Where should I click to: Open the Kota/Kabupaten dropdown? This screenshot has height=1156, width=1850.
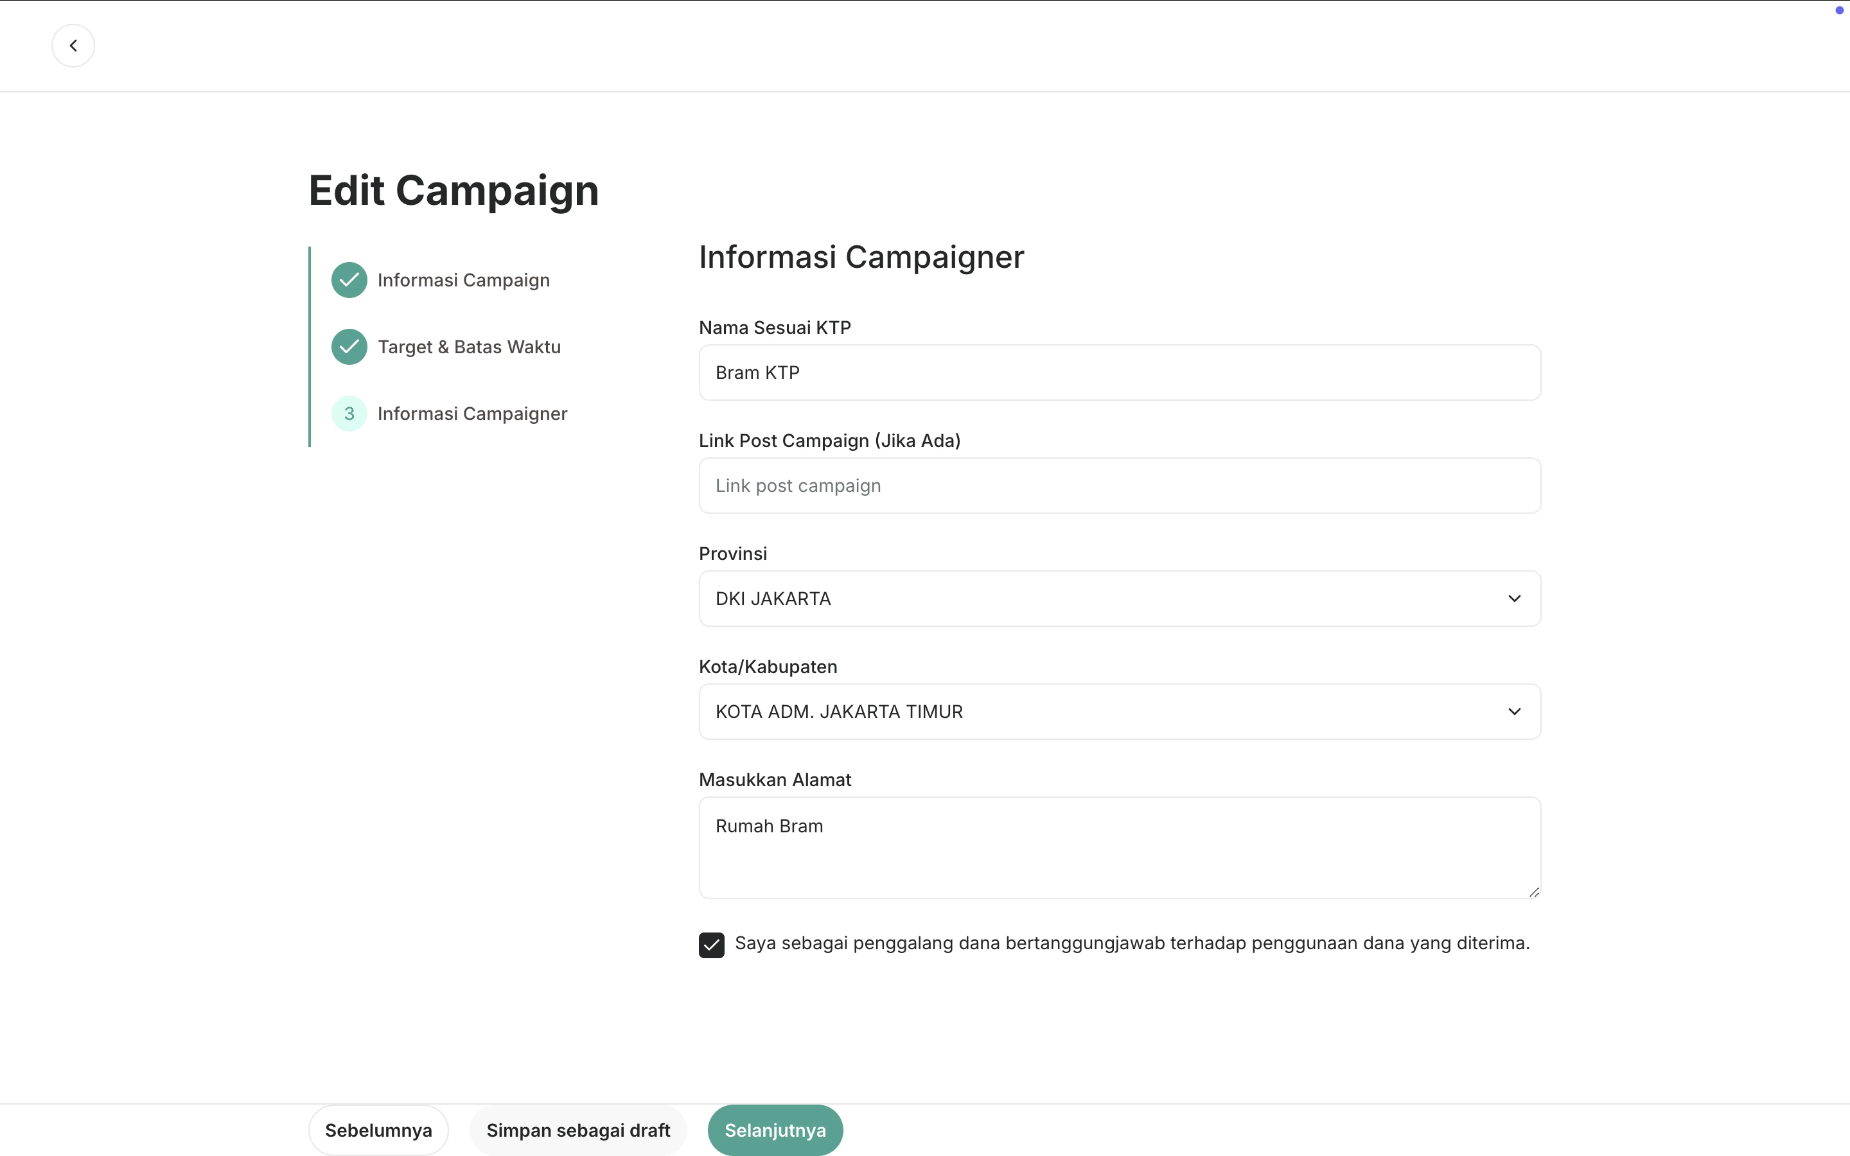[1119, 712]
